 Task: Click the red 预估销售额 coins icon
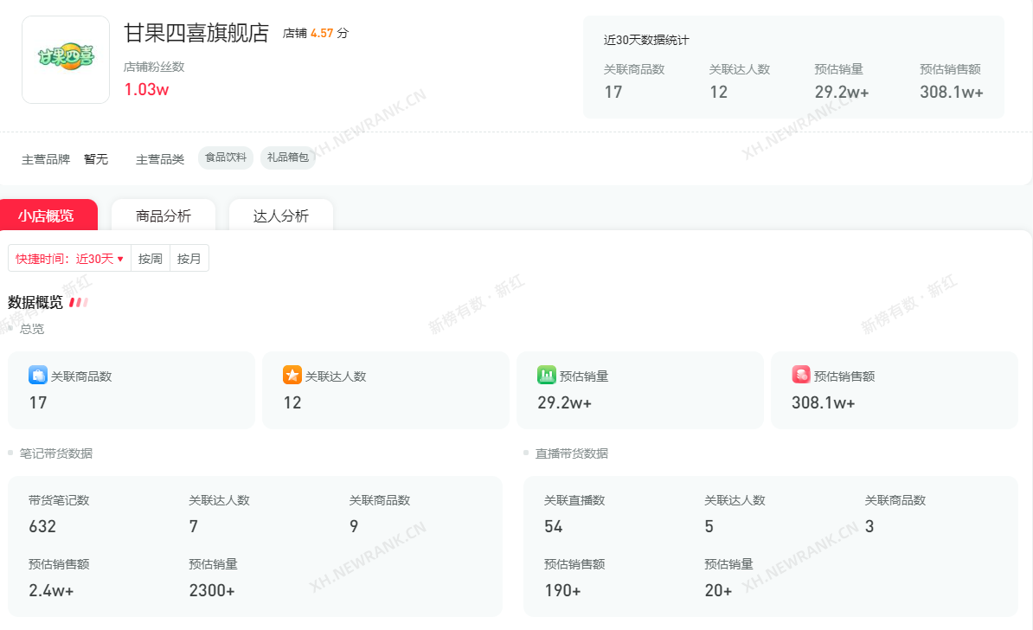800,375
